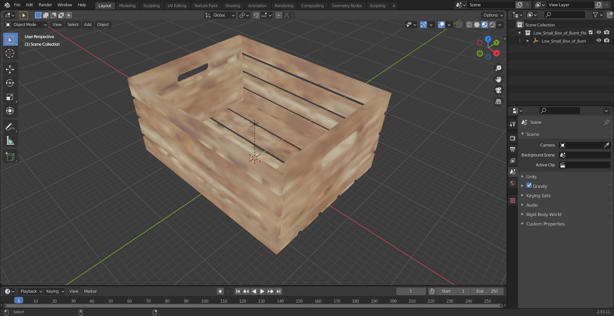Click the pan hand viewport icon
614x316 pixels.
coord(498,79)
